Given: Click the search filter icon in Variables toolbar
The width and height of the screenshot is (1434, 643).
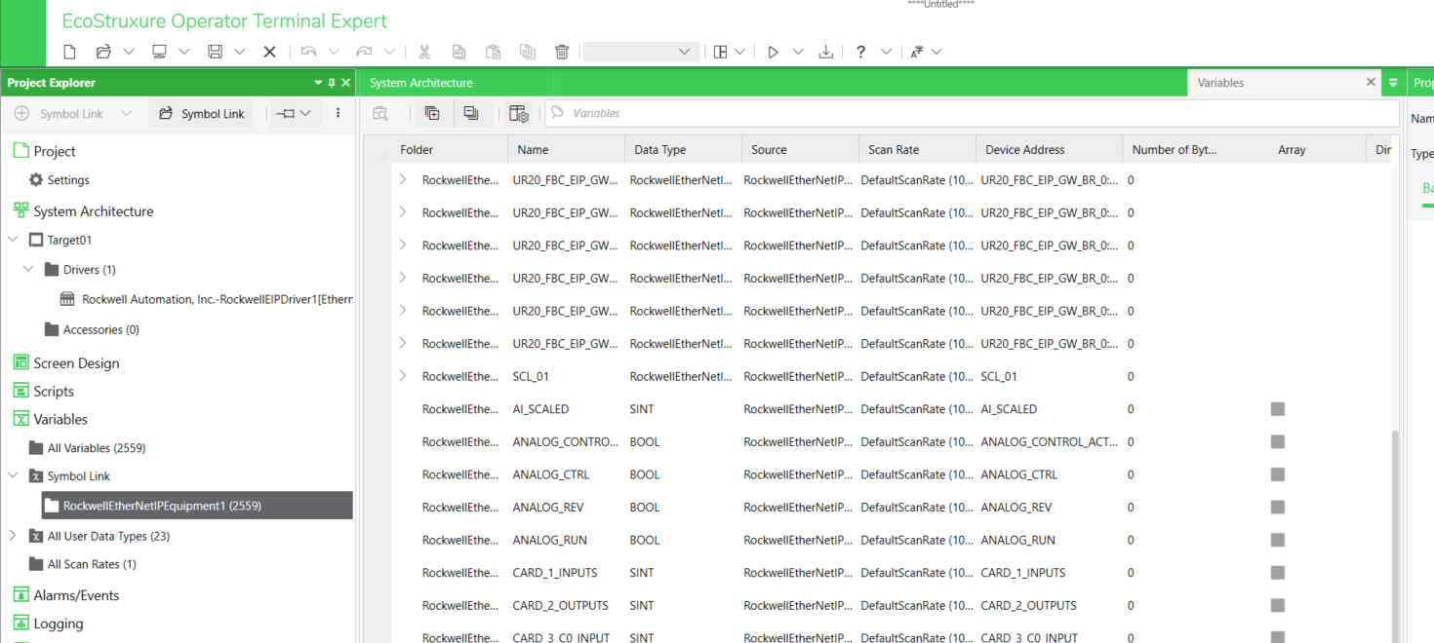Looking at the screenshot, I should (x=380, y=113).
